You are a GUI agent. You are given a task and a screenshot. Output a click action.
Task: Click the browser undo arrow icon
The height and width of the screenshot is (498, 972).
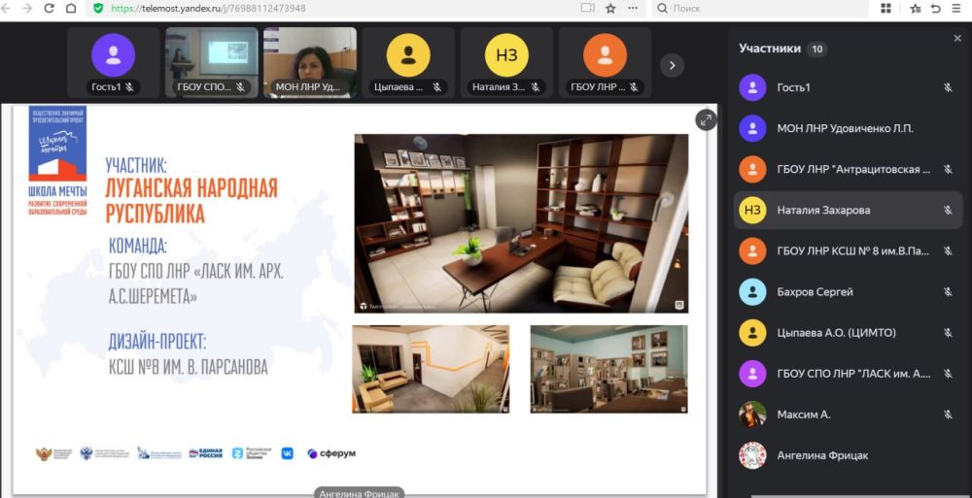936,9
